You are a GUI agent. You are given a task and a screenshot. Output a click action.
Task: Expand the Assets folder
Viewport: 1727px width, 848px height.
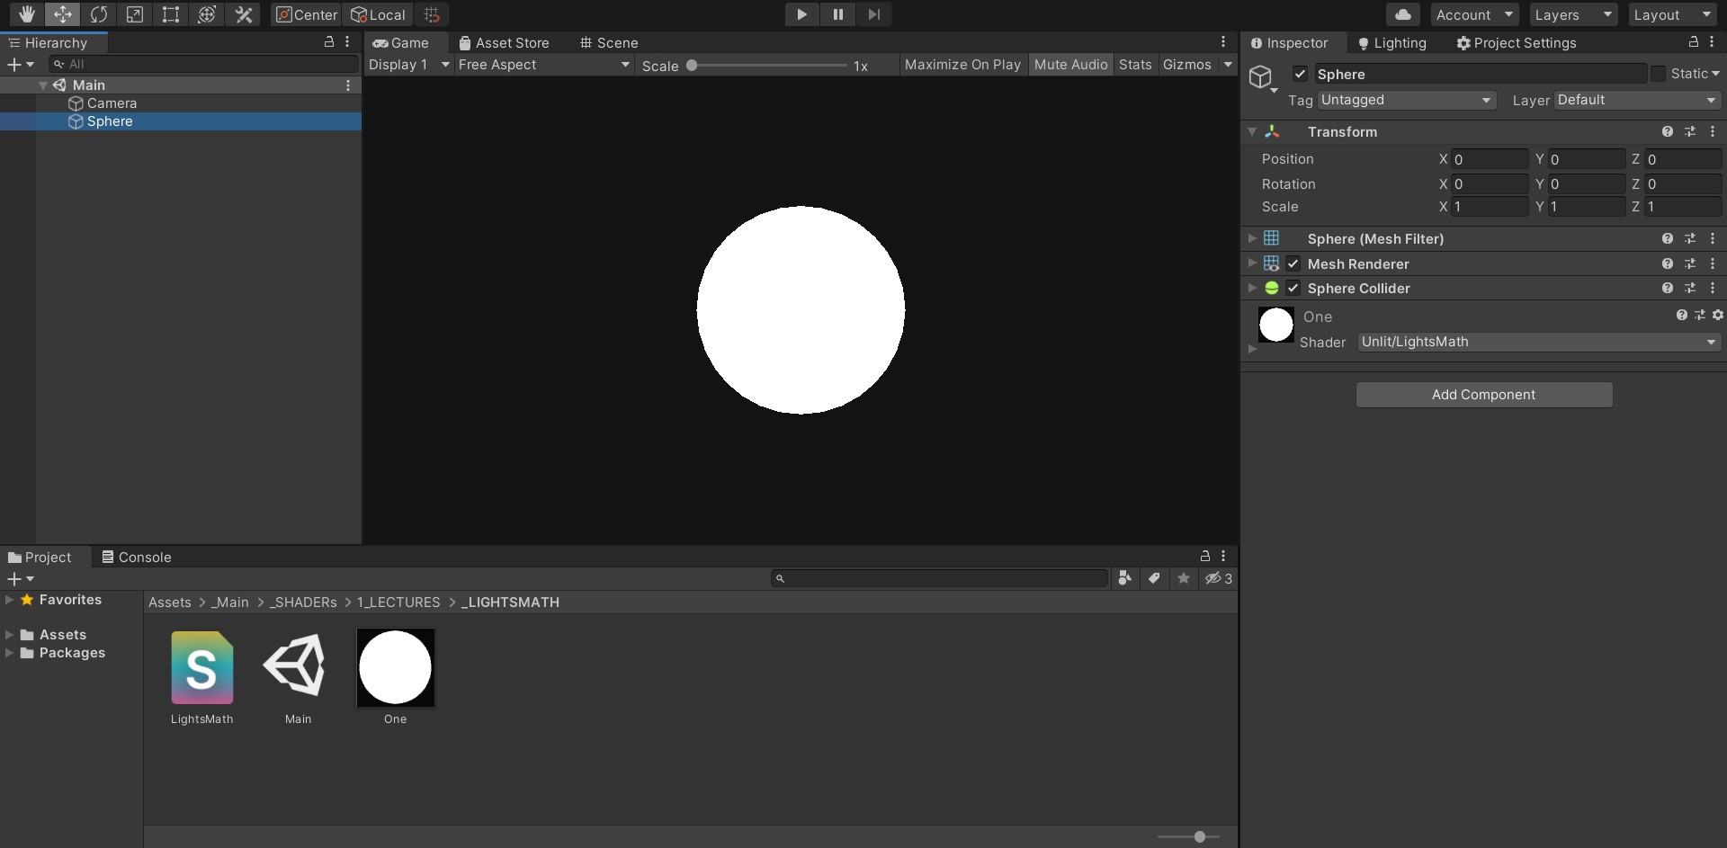tap(9, 634)
